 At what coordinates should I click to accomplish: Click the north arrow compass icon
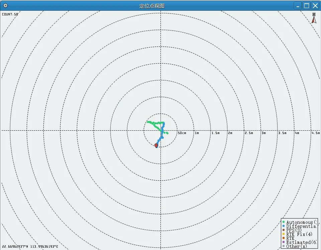[314, 18]
